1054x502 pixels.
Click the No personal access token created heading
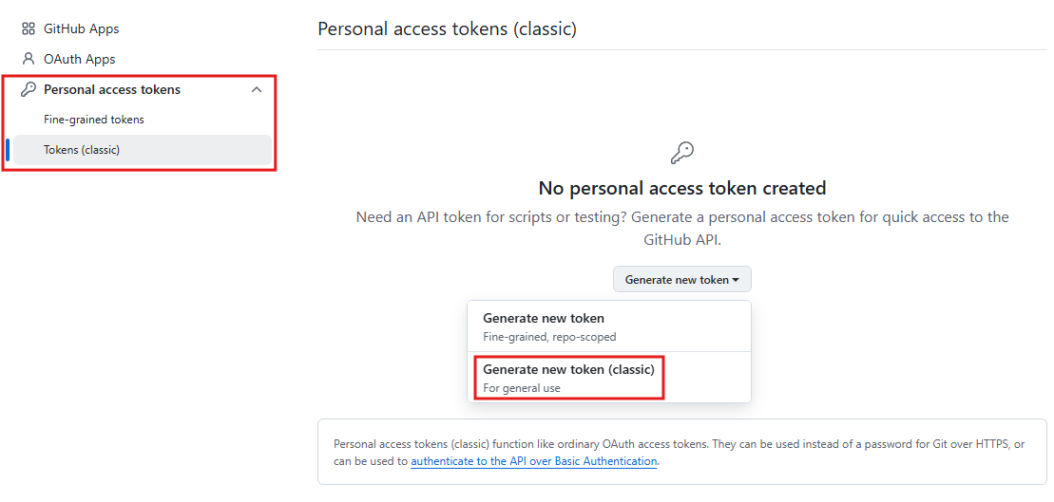click(682, 188)
